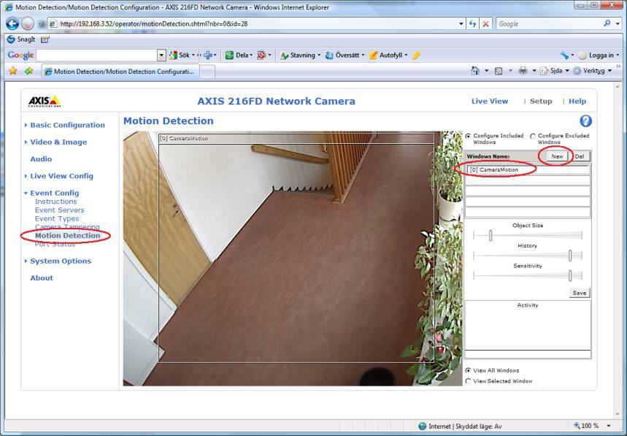The height and width of the screenshot is (436, 627).
Task: Click the Stavning spell check icon
Action: pyautogui.click(x=285, y=56)
